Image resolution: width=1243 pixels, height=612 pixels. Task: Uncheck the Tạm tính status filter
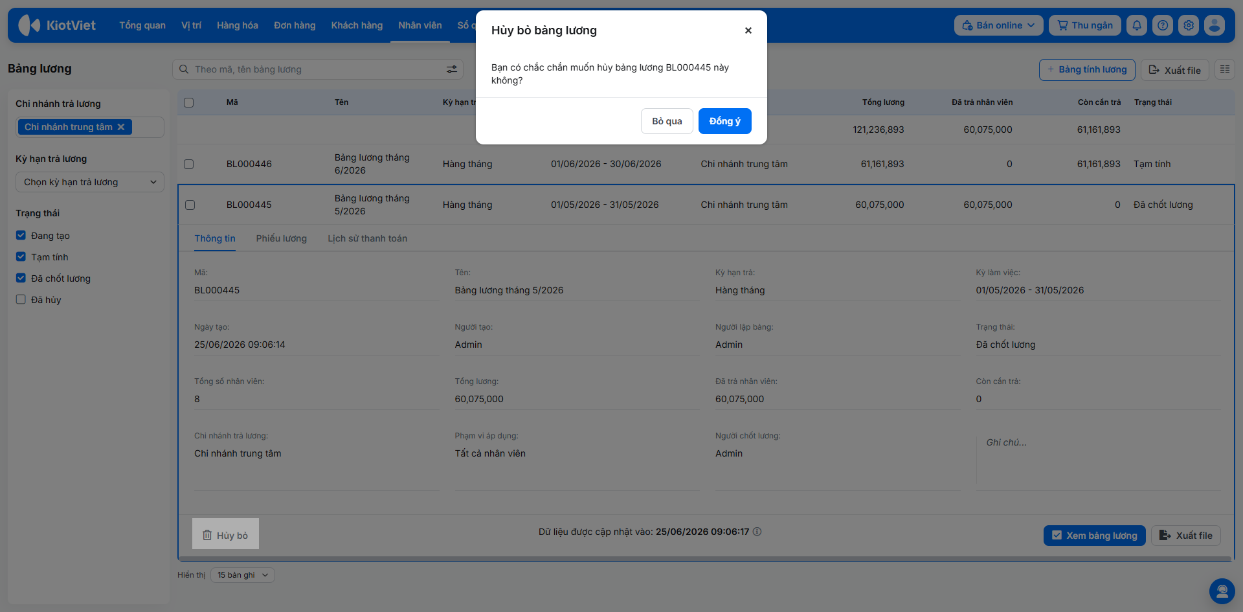[x=21, y=256]
